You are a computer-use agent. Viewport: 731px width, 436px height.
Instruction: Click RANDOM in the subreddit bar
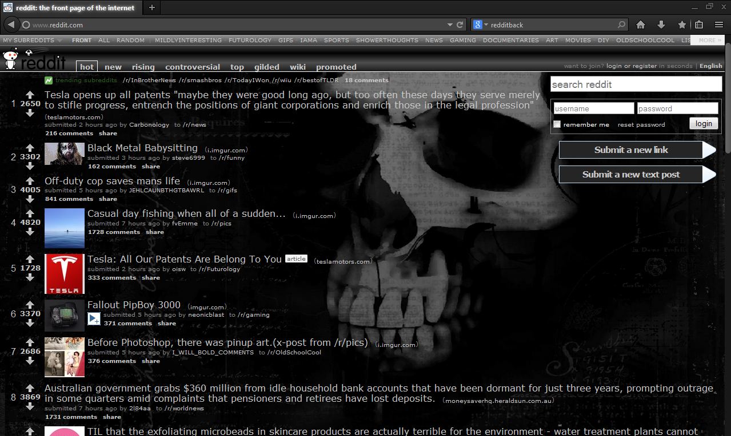pos(130,41)
